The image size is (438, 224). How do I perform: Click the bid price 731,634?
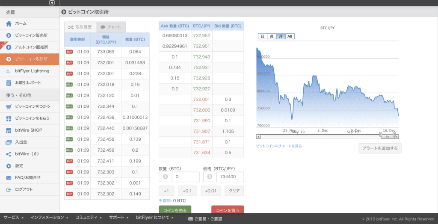(201, 153)
